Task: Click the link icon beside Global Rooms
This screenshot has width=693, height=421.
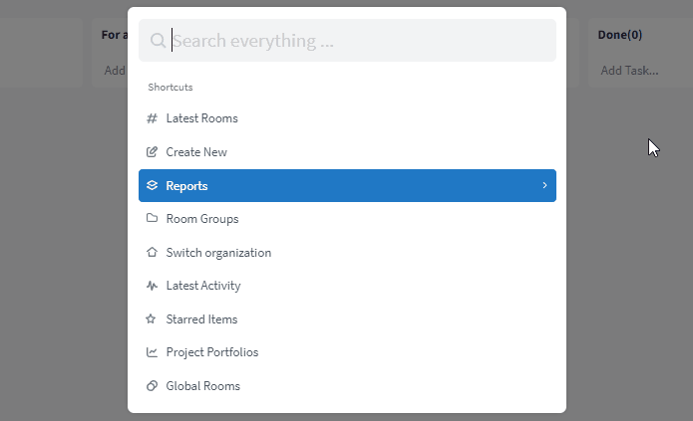Action: pyautogui.click(x=152, y=386)
